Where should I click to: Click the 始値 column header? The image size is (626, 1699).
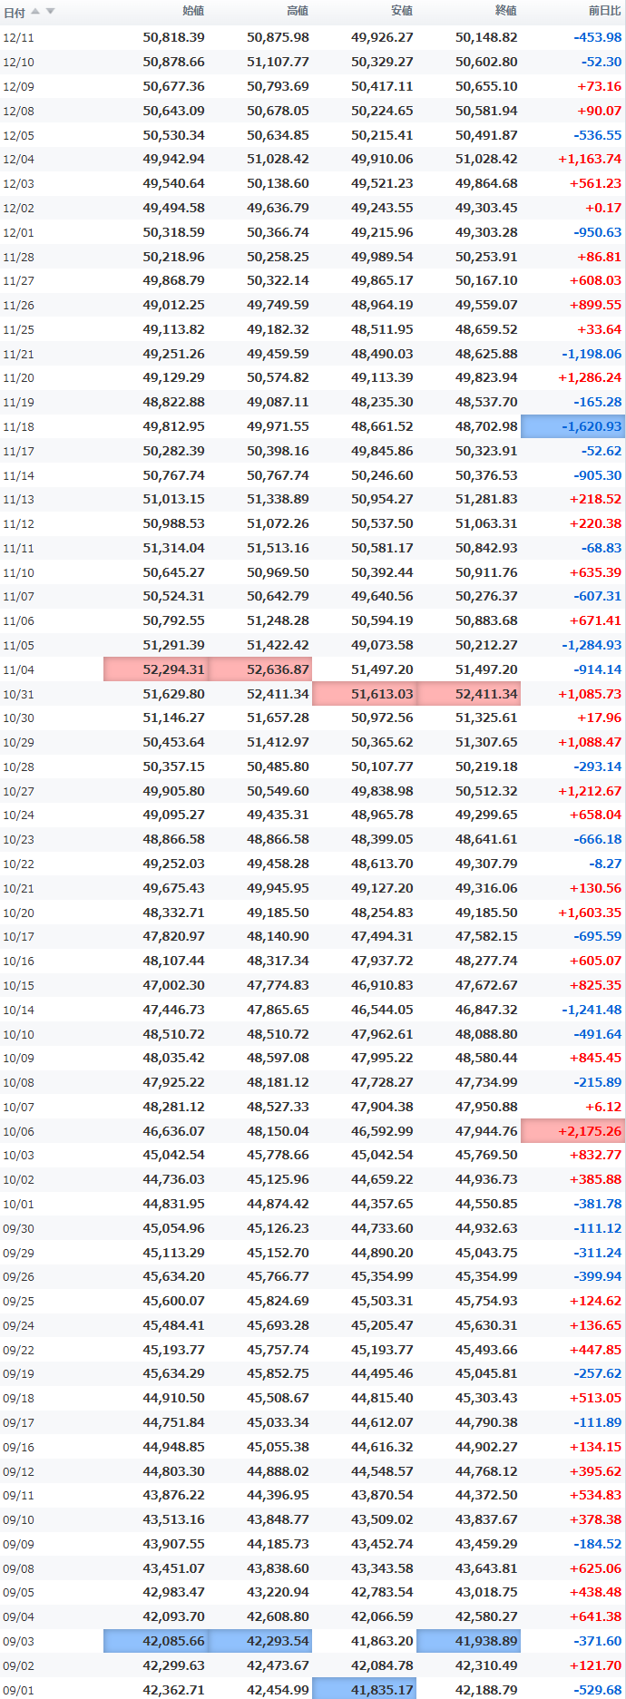[193, 11]
